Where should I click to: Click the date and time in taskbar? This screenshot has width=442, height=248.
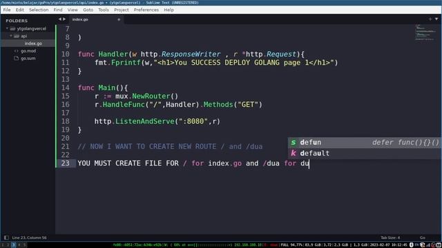[x=389, y=245]
